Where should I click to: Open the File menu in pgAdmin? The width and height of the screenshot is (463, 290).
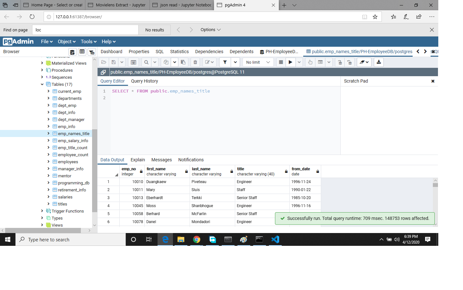point(47,42)
